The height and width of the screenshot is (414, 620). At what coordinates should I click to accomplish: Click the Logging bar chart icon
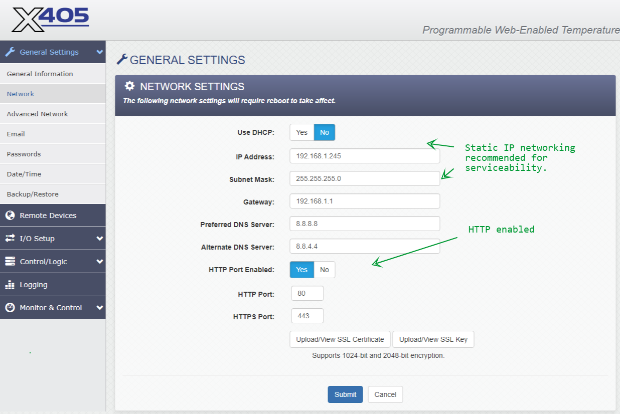point(10,285)
